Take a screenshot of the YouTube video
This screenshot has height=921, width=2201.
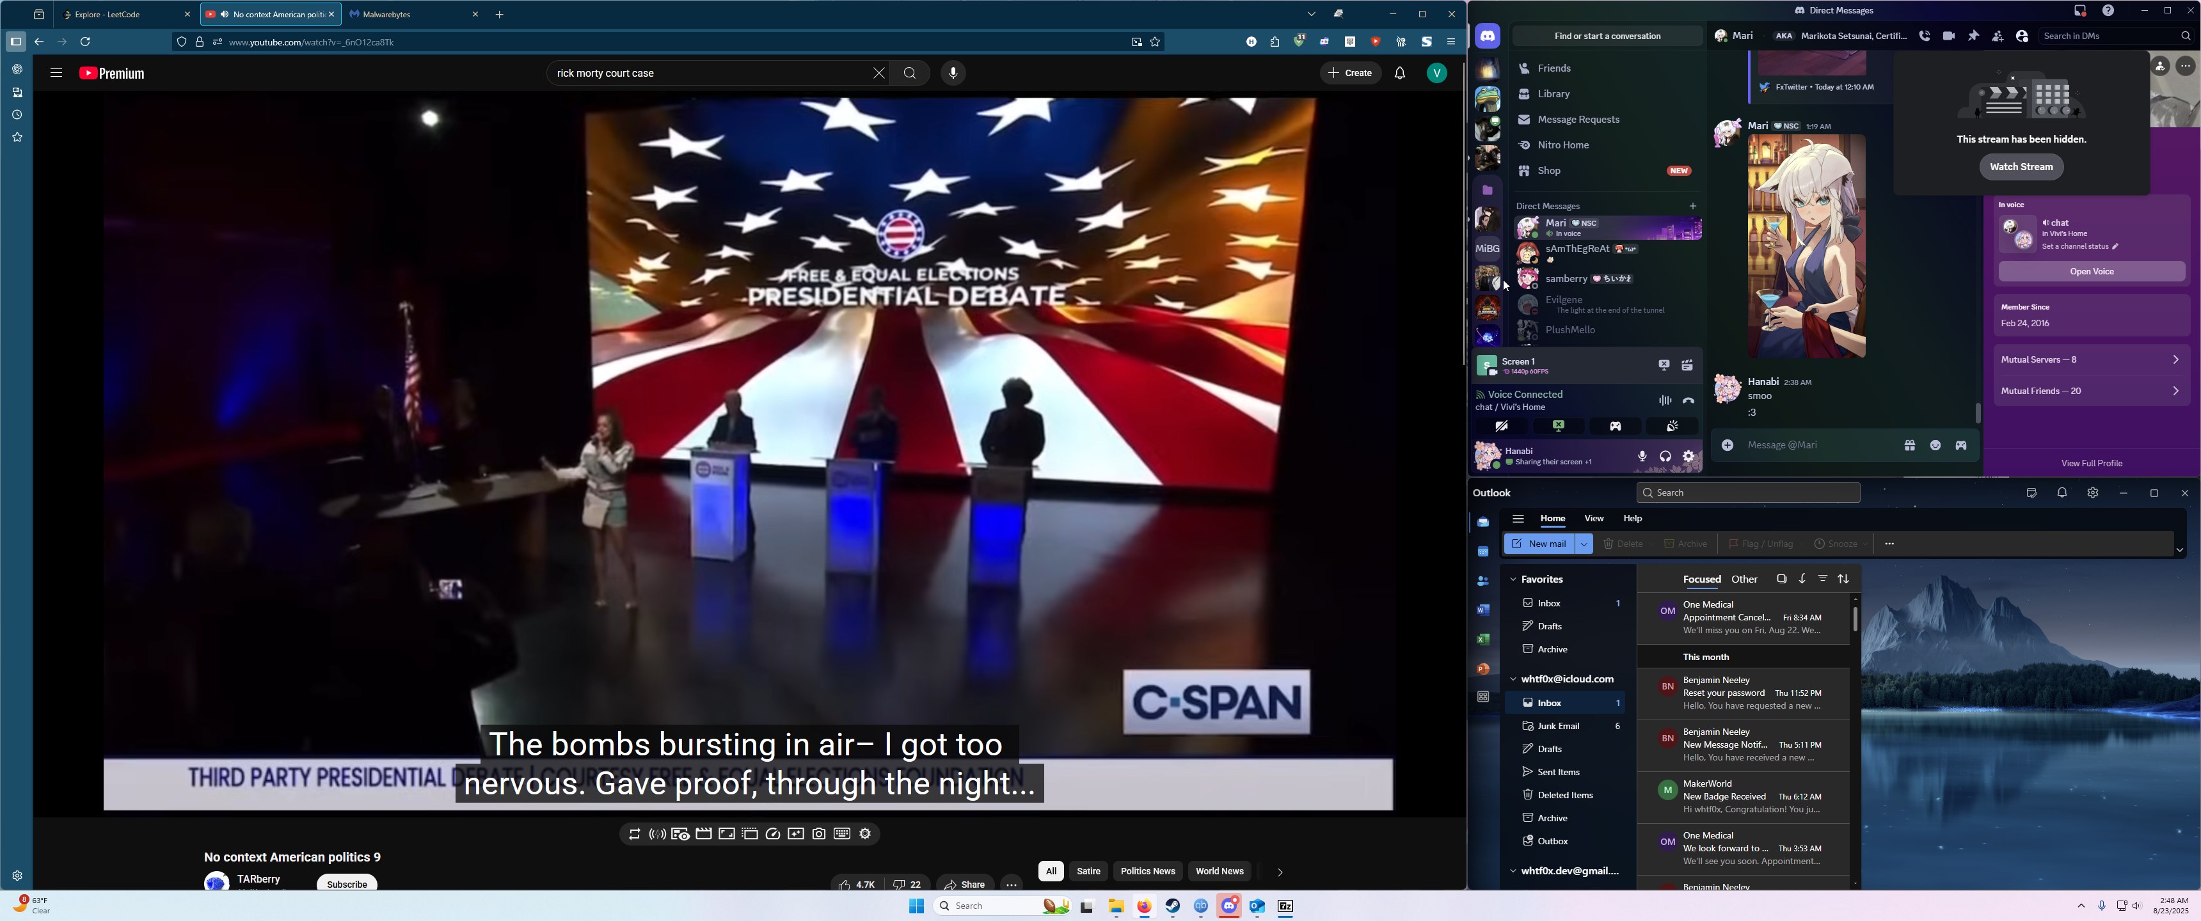(x=818, y=834)
